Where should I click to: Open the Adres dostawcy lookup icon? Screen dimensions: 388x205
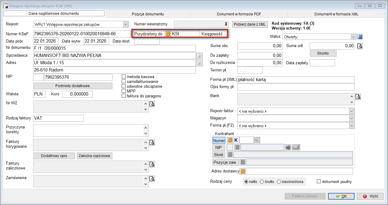pos(242,171)
